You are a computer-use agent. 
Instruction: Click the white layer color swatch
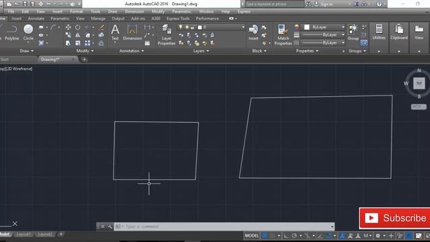(200, 27)
